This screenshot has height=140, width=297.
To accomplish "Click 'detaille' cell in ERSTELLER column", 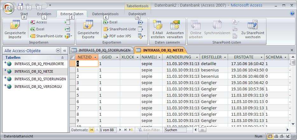I will coord(214,64).
